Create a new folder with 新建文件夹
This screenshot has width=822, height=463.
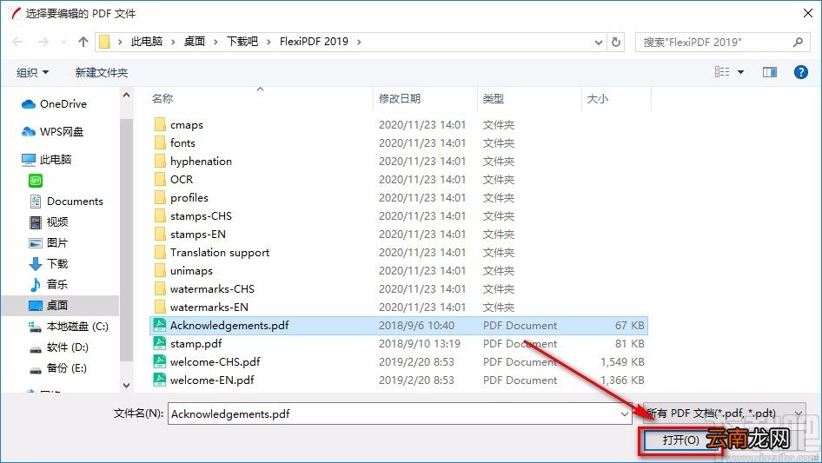pyautogui.click(x=101, y=72)
